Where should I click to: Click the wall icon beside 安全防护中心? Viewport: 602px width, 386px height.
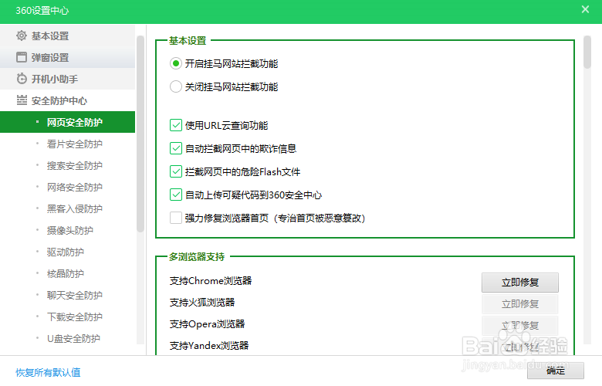22,100
